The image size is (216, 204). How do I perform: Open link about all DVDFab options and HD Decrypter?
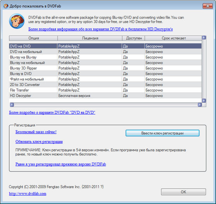[100, 29]
